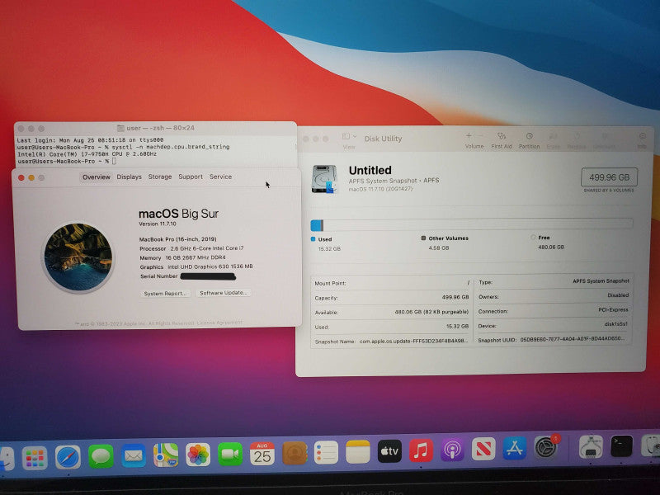Click the Snapshot UUID value
This screenshot has width=660, height=495.
click(x=572, y=339)
